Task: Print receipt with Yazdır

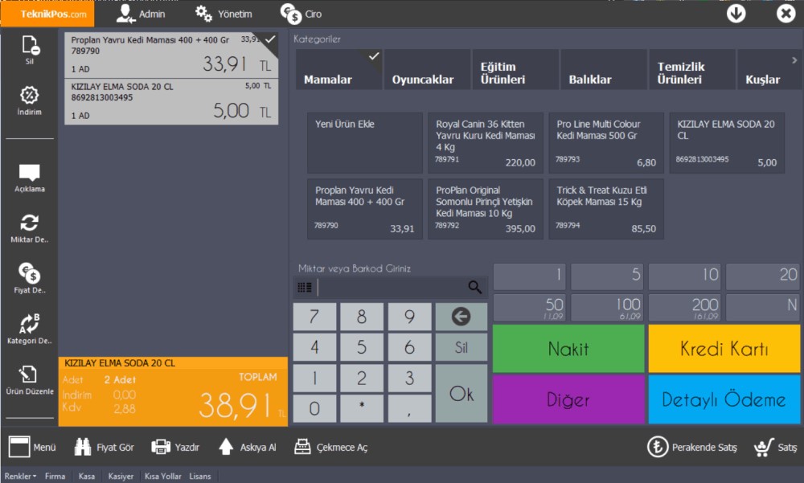Action: (175, 447)
